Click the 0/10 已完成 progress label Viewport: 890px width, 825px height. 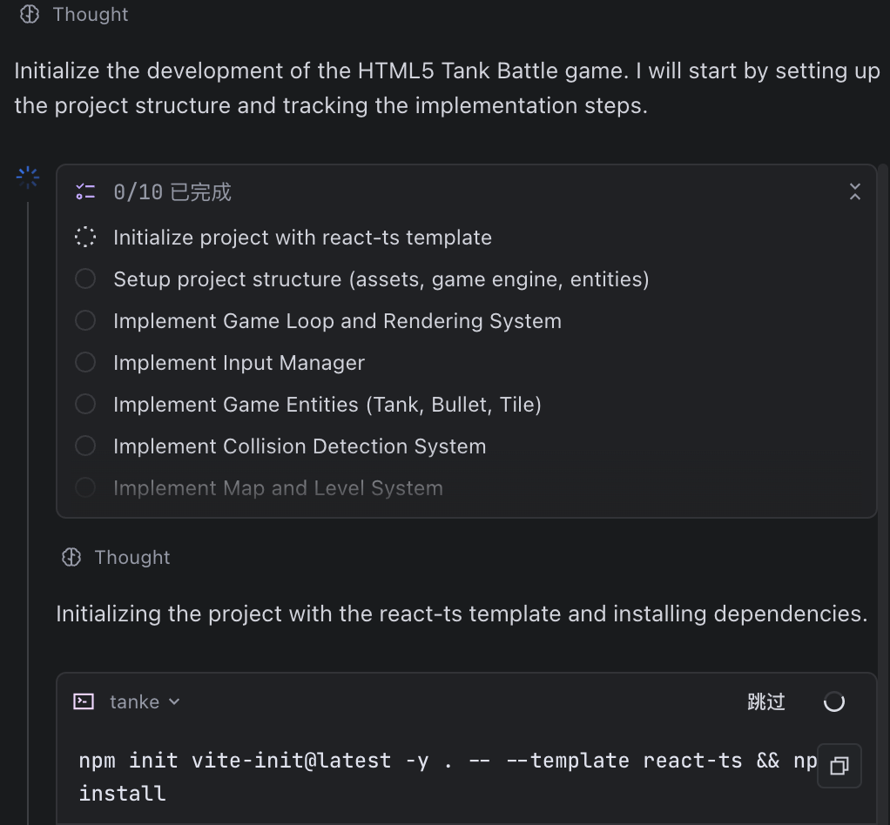point(172,192)
